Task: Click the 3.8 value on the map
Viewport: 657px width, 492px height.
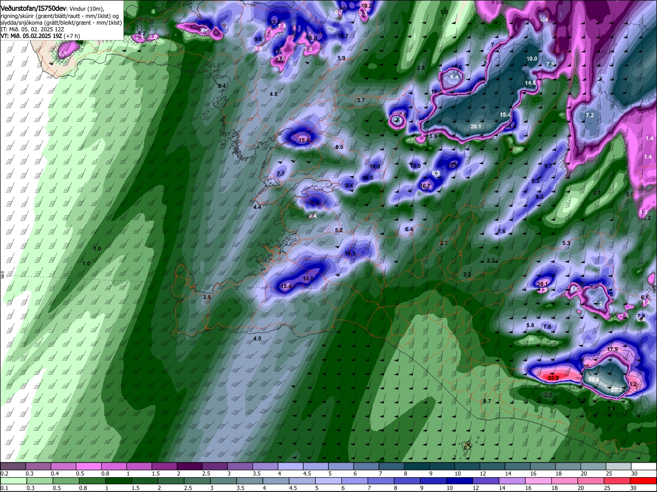Action: coord(207,297)
